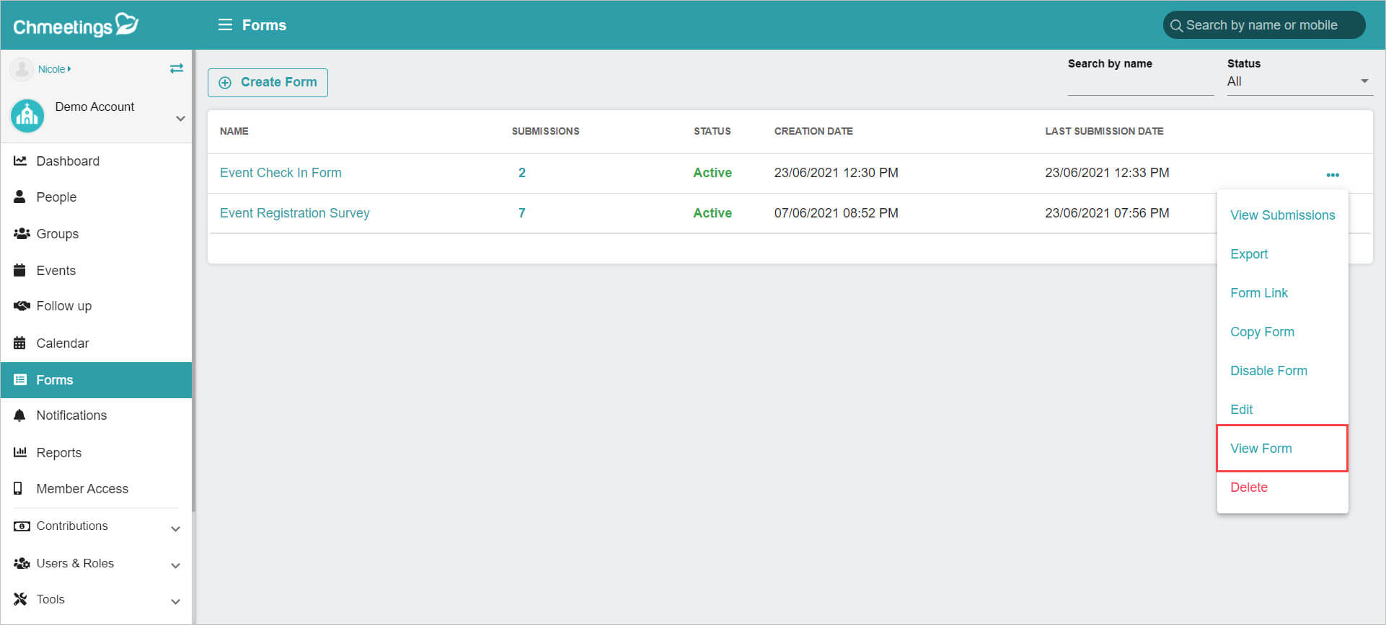The image size is (1386, 625).
Task: Click the Demo Account church icon
Action: 27,116
